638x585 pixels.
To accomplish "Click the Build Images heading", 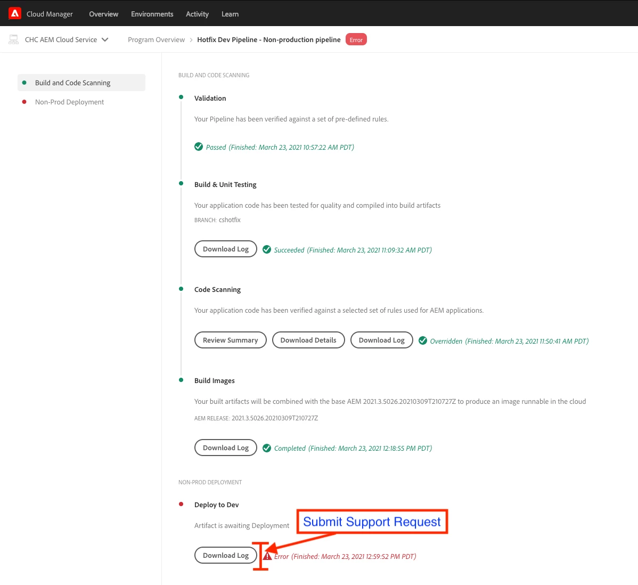I will [x=215, y=380].
